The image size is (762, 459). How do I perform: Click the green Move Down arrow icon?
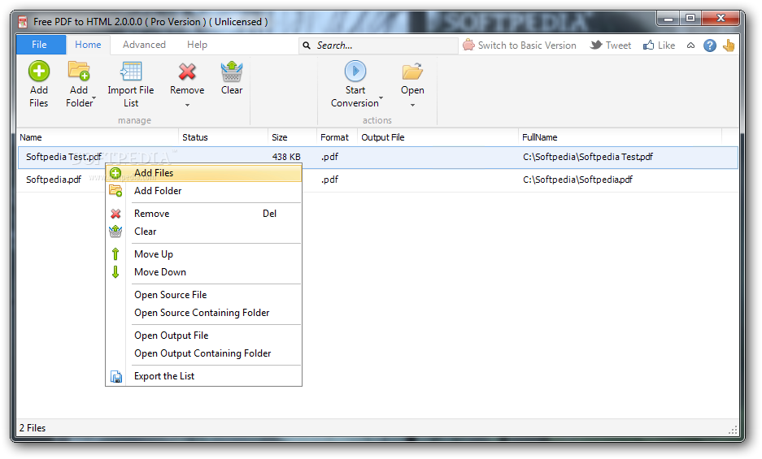coord(115,272)
